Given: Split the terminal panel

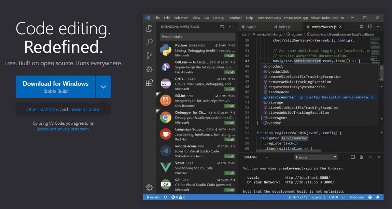Looking at the screenshot, I should [x=352, y=157].
